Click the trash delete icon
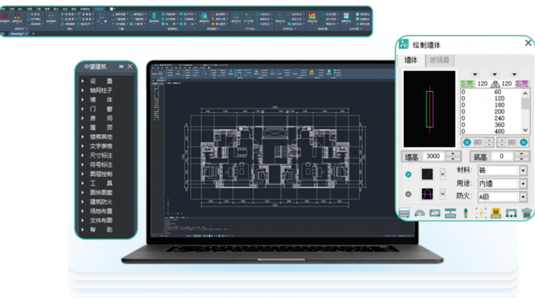Screen dimensions: 535x301 tap(527, 213)
